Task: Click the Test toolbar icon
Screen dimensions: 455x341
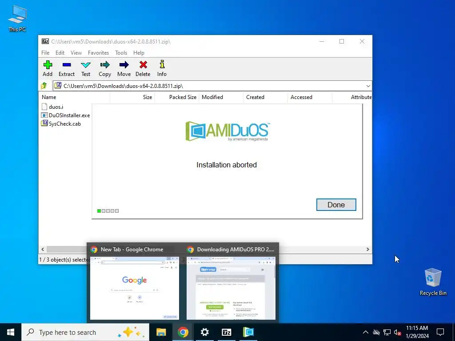Action: tap(86, 68)
